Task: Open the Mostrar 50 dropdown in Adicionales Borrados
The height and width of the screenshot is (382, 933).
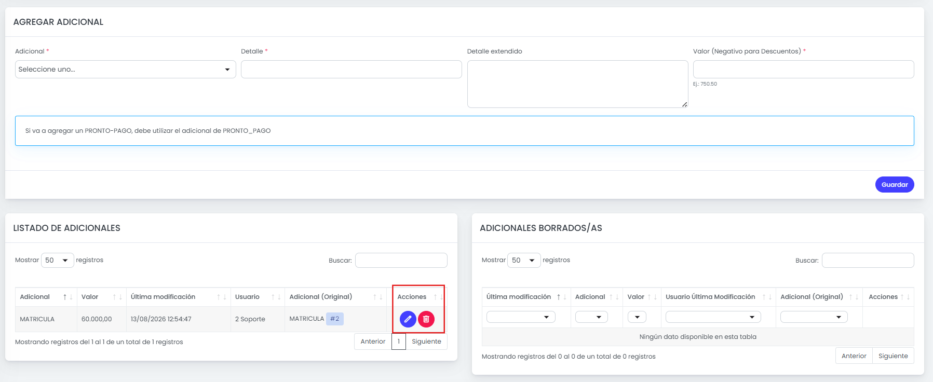Action: point(524,260)
